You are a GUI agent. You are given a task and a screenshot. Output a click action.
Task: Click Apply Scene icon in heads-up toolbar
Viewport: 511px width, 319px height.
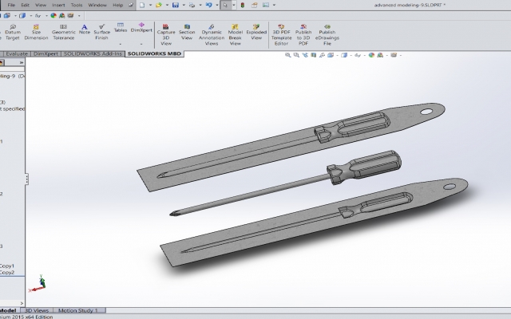click(380, 55)
